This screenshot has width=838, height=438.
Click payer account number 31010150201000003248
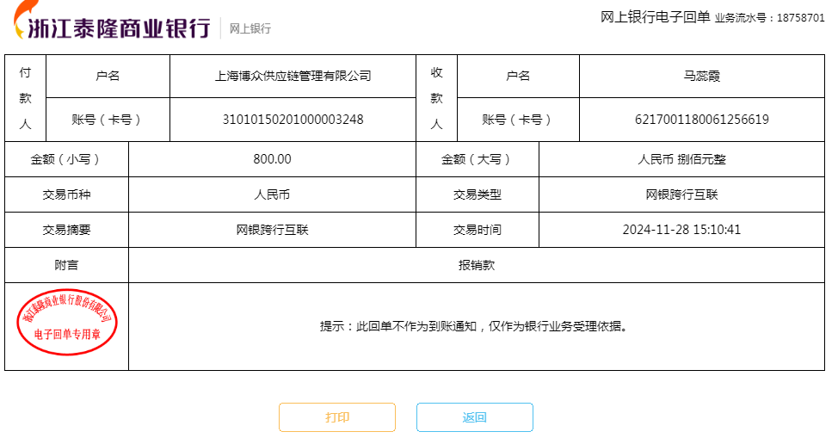tap(293, 120)
